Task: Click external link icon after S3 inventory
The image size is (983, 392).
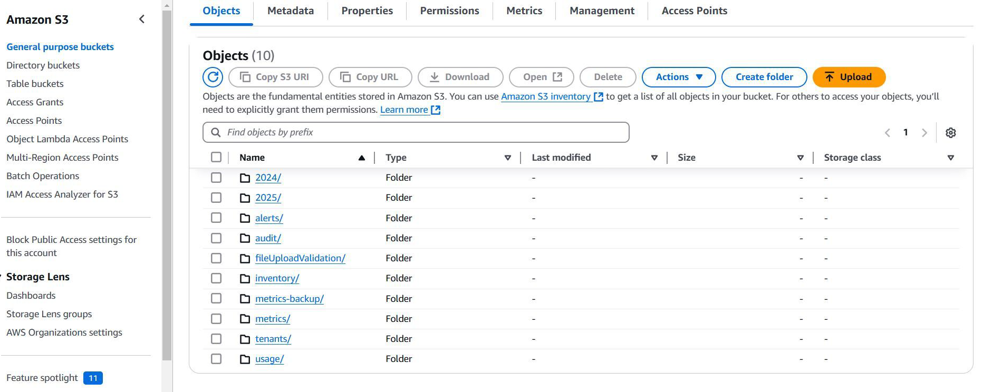Action: tap(599, 97)
